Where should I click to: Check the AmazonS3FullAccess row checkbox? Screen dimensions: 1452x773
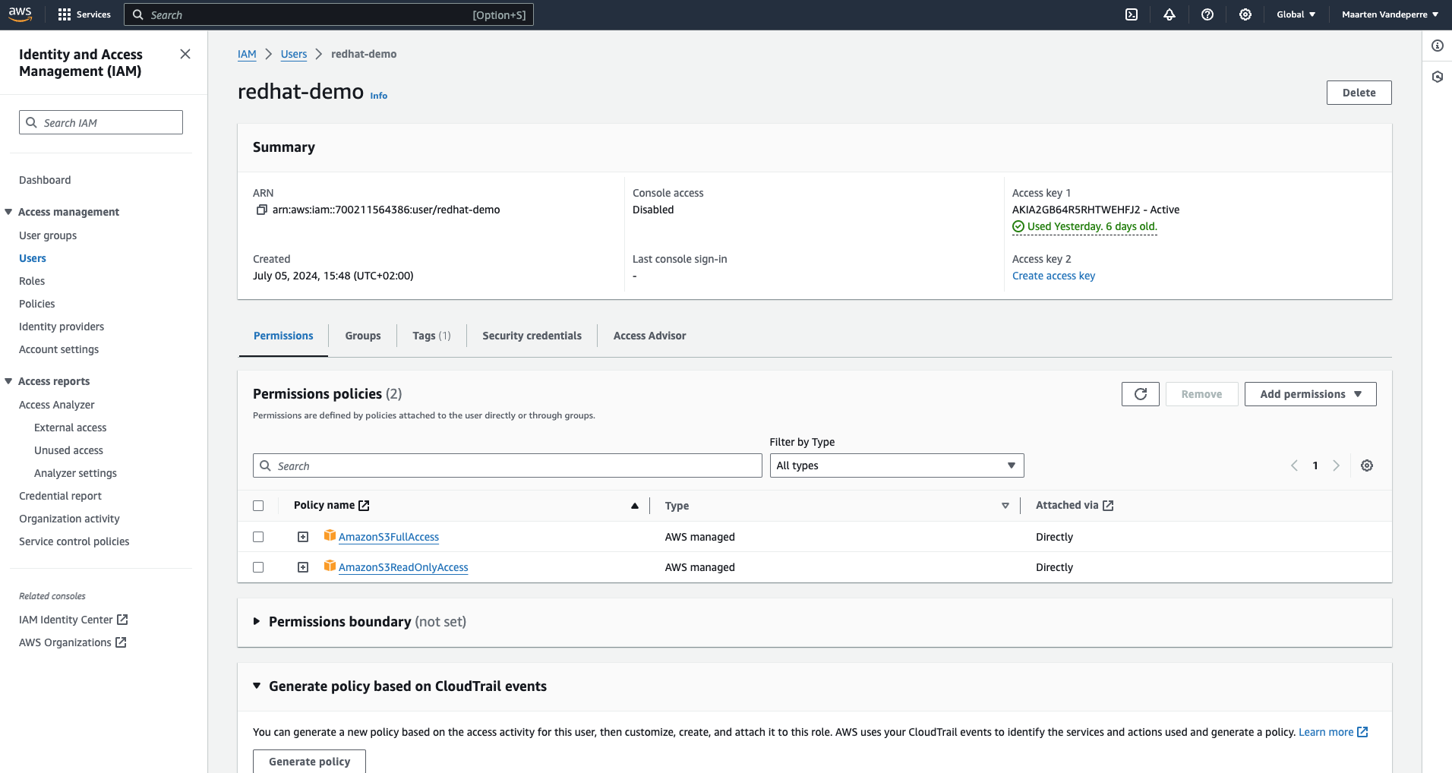(258, 537)
